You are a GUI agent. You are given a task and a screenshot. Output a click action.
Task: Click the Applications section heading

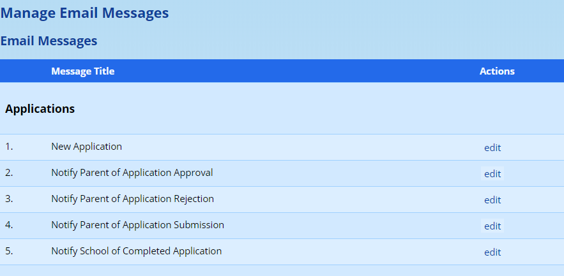[x=40, y=109]
